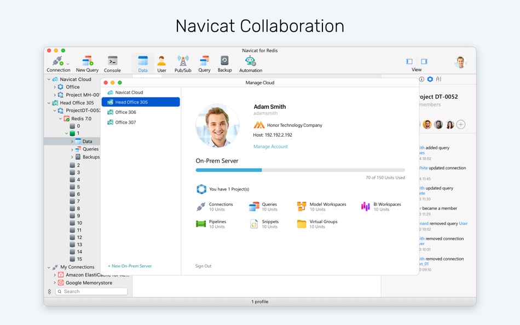Viewport: 520px width, 325px height.
Task: Add a project member with plus button
Action: (461, 124)
